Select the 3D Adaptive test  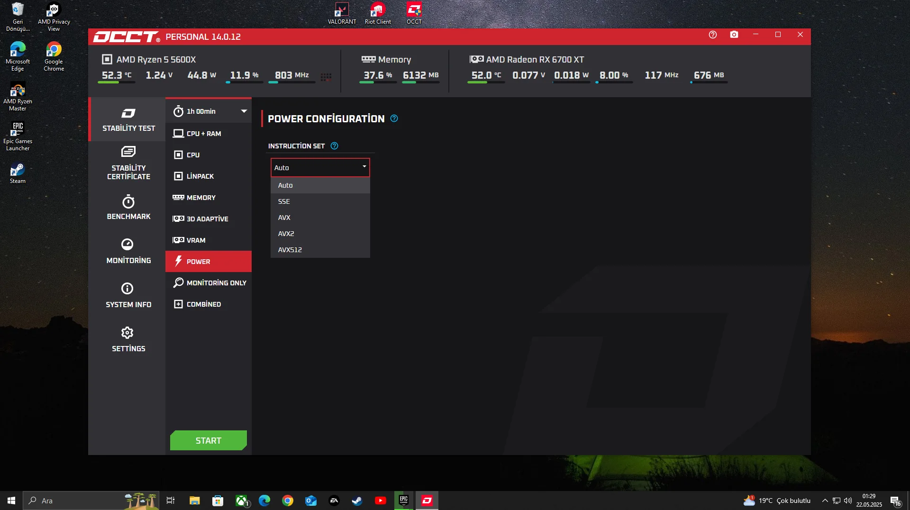[209, 219]
